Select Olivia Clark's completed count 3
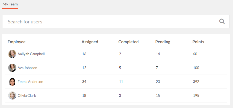Screen dimensions: 233x108 pyautogui.click(x=120, y=95)
